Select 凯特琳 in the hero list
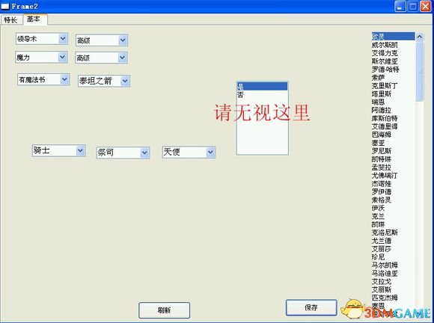 tap(393, 159)
